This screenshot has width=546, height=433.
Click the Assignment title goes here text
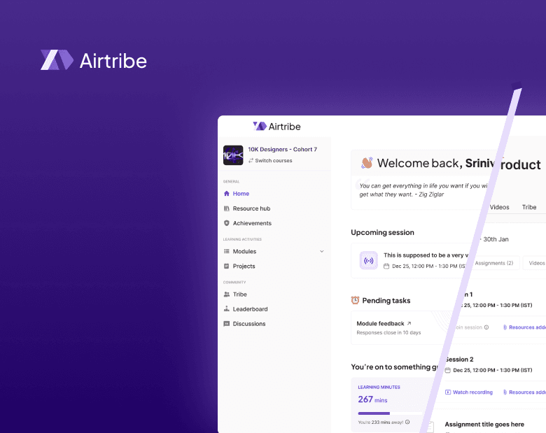[x=484, y=425]
